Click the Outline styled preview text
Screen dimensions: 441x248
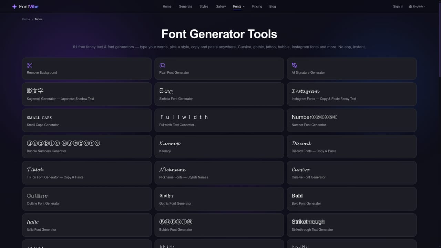[x=37, y=196]
